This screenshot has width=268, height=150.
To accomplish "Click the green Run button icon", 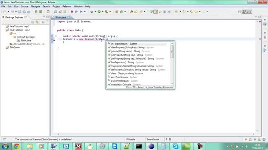I will (99, 12).
